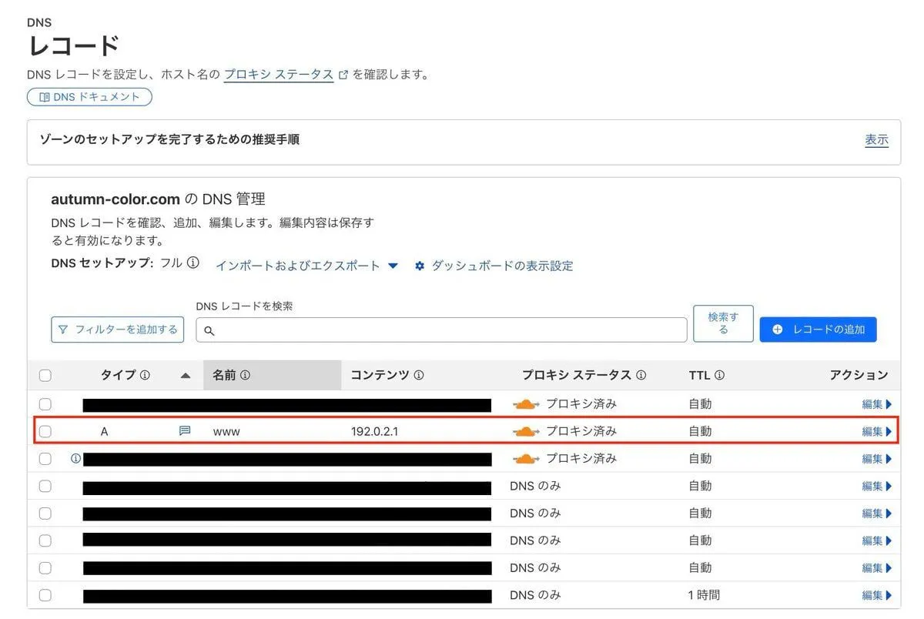Click the orange proxy cloud on www row

pos(525,431)
